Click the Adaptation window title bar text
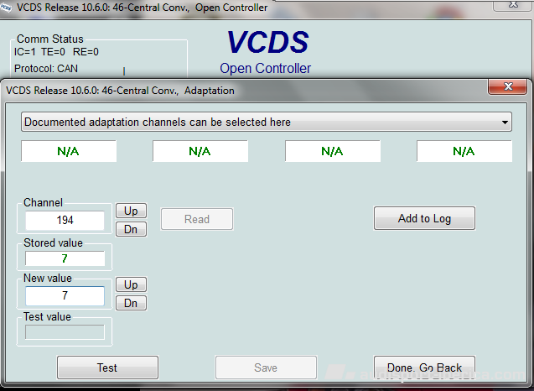 [120, 91]
